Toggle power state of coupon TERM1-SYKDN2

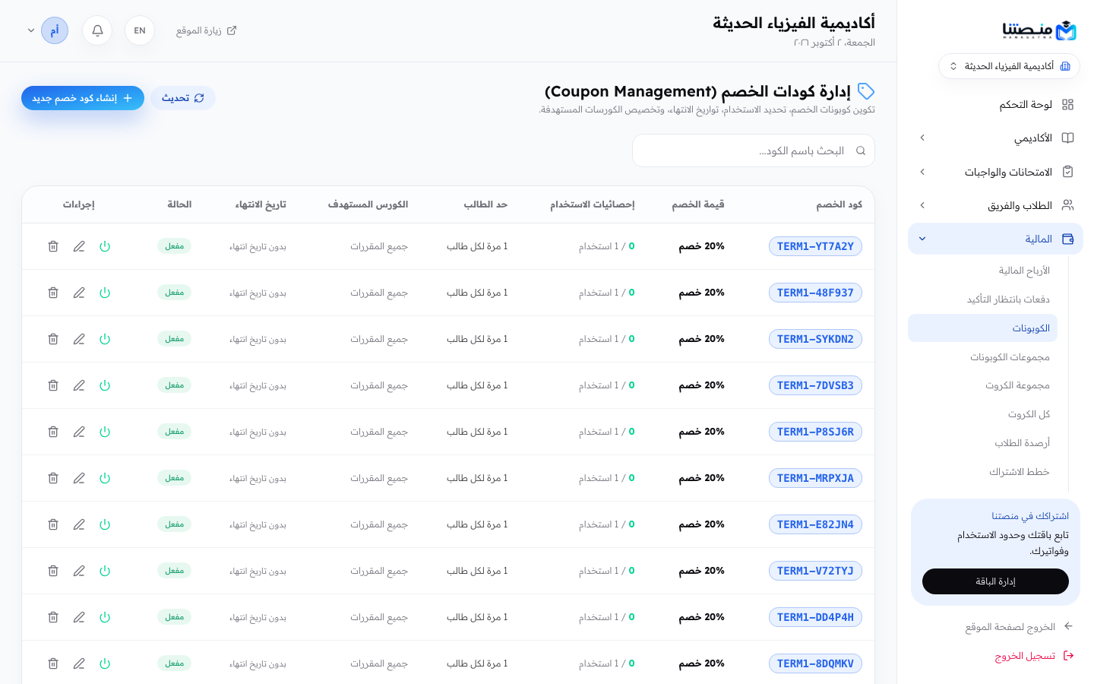pos(105,339)
